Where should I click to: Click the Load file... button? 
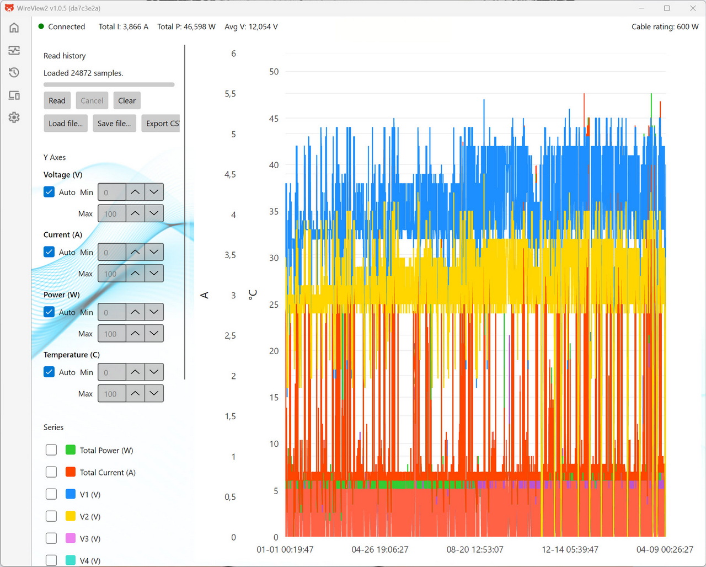(66, 124)
